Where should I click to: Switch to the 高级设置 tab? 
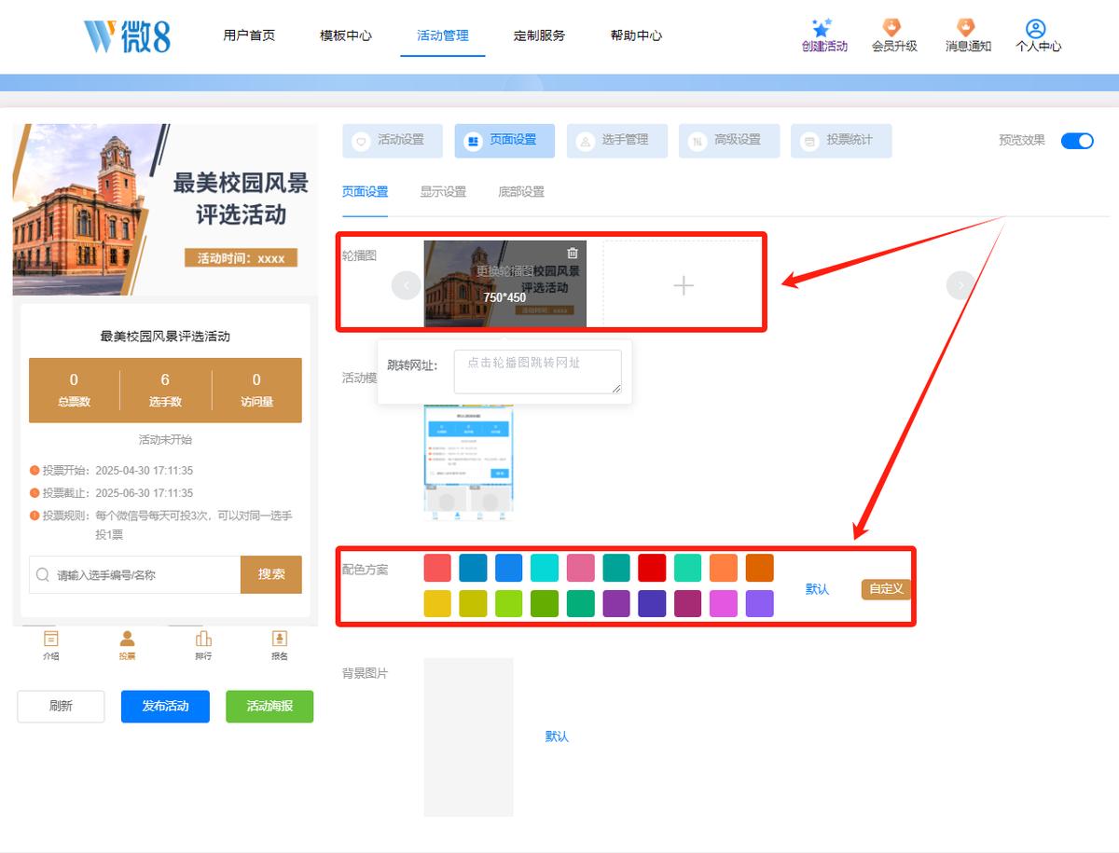729,141
